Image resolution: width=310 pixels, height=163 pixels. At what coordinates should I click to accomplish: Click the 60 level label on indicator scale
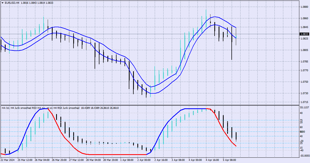301,127
